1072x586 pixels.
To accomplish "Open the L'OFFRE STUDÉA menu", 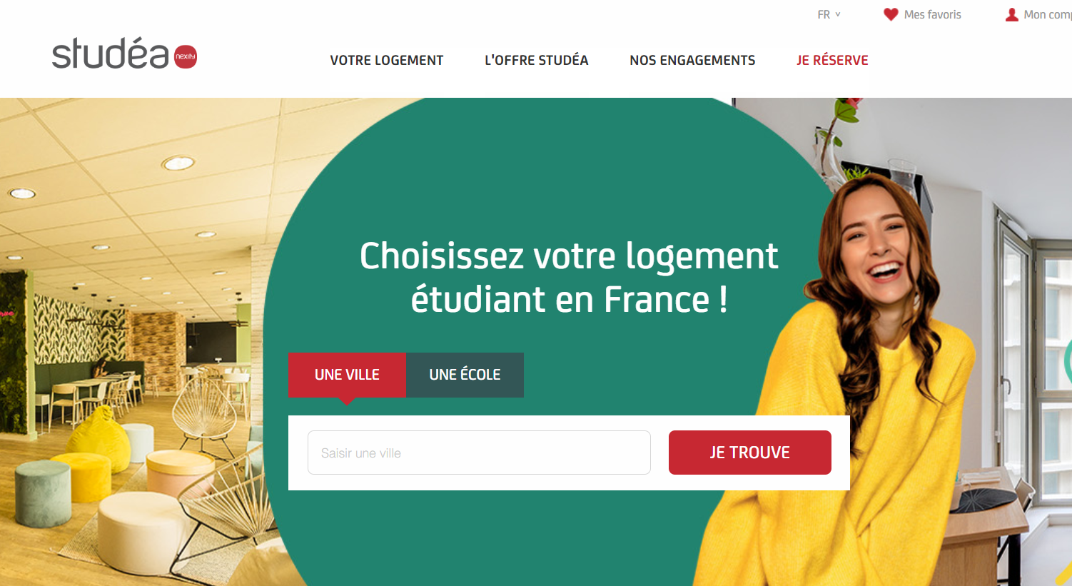I will [x=537, y=61].
